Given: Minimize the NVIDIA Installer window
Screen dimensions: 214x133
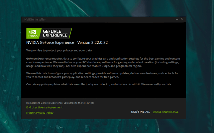Looking at the screenshot, I should pos(177,19).
